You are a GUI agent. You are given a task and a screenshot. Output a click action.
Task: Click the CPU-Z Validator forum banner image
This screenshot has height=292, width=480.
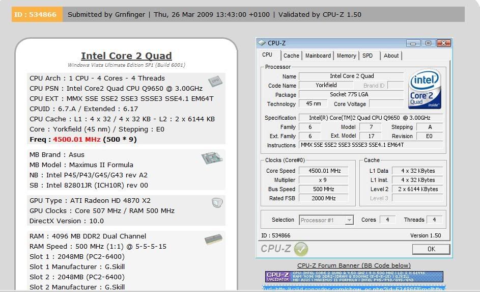[x=354, y=276]
